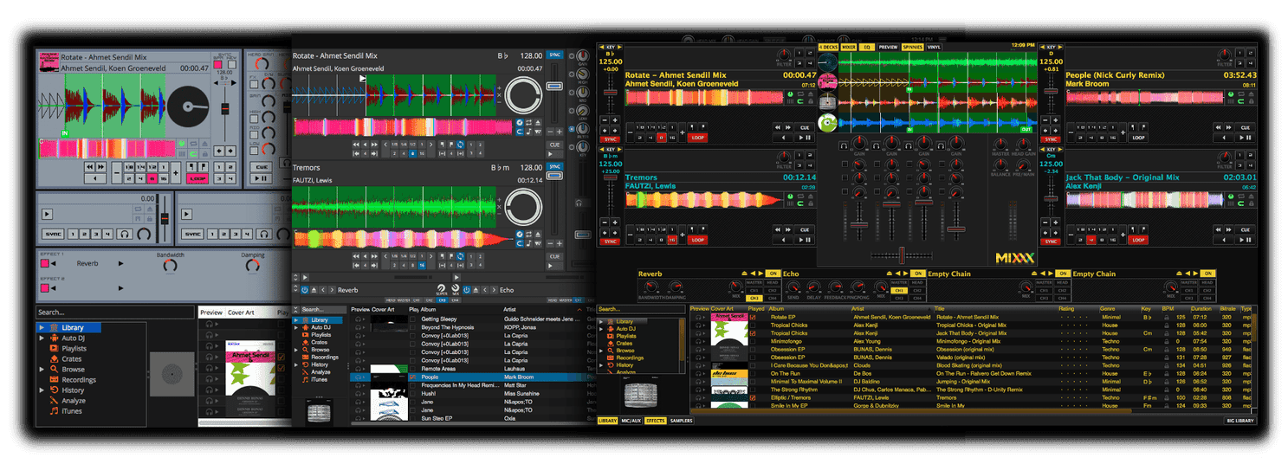Select the MIXER tab in the top skin bar
This screenshot has height=464, width=1288.
[847, 47]
